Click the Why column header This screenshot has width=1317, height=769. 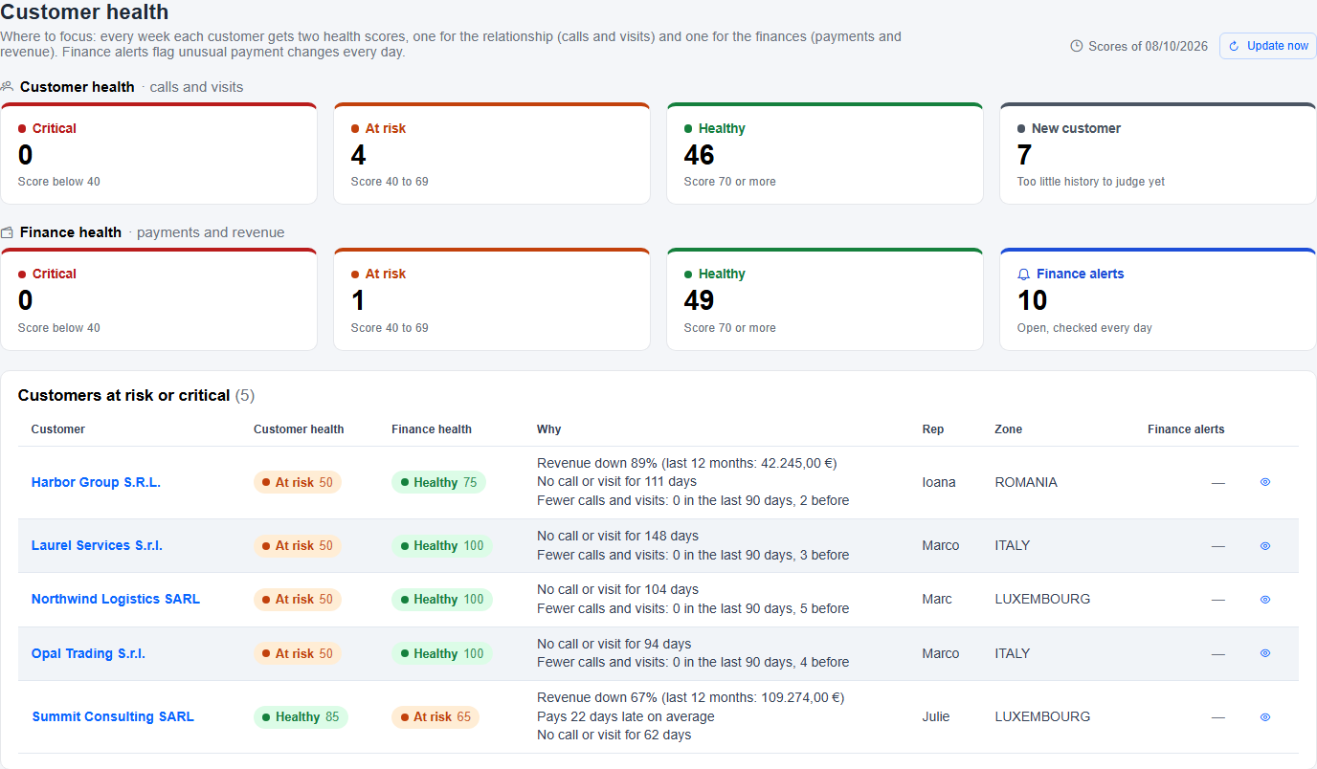pyautogui.click(x=549, y=429)
